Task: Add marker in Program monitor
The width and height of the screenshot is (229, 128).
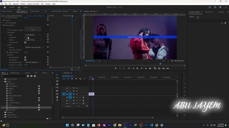Action: pyautogui.click(x=116, y=68)
